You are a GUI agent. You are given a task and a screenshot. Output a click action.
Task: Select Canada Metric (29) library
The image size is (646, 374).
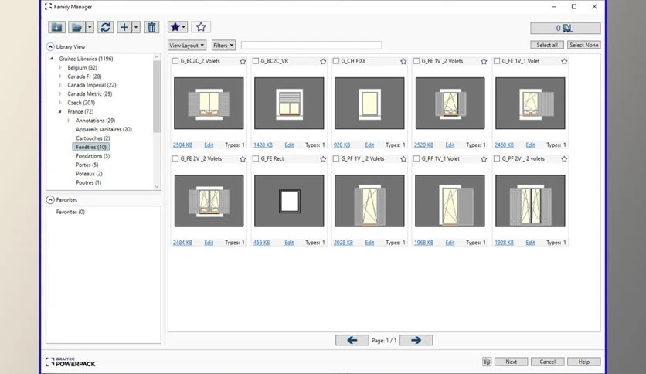[90, 94]
